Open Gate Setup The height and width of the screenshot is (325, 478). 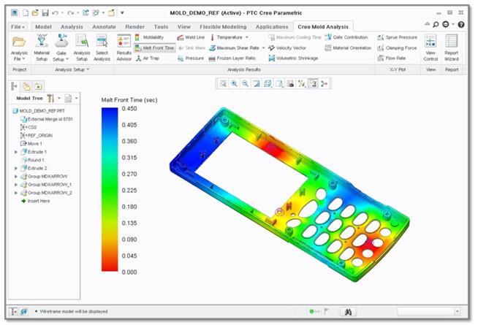pyautogui.click(x=61, y=47)
